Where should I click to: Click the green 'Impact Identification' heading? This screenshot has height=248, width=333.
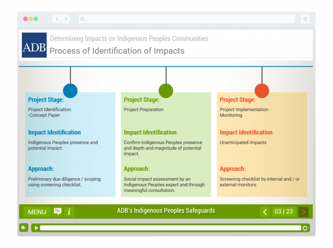pyautogui.click(x=150, y=133)
